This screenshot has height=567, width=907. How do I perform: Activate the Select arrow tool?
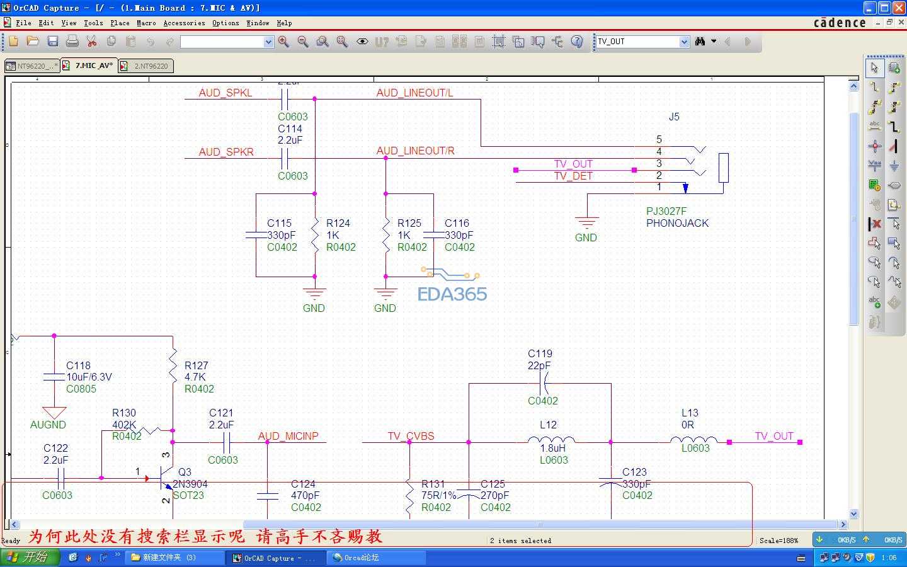tap(874, 68)
